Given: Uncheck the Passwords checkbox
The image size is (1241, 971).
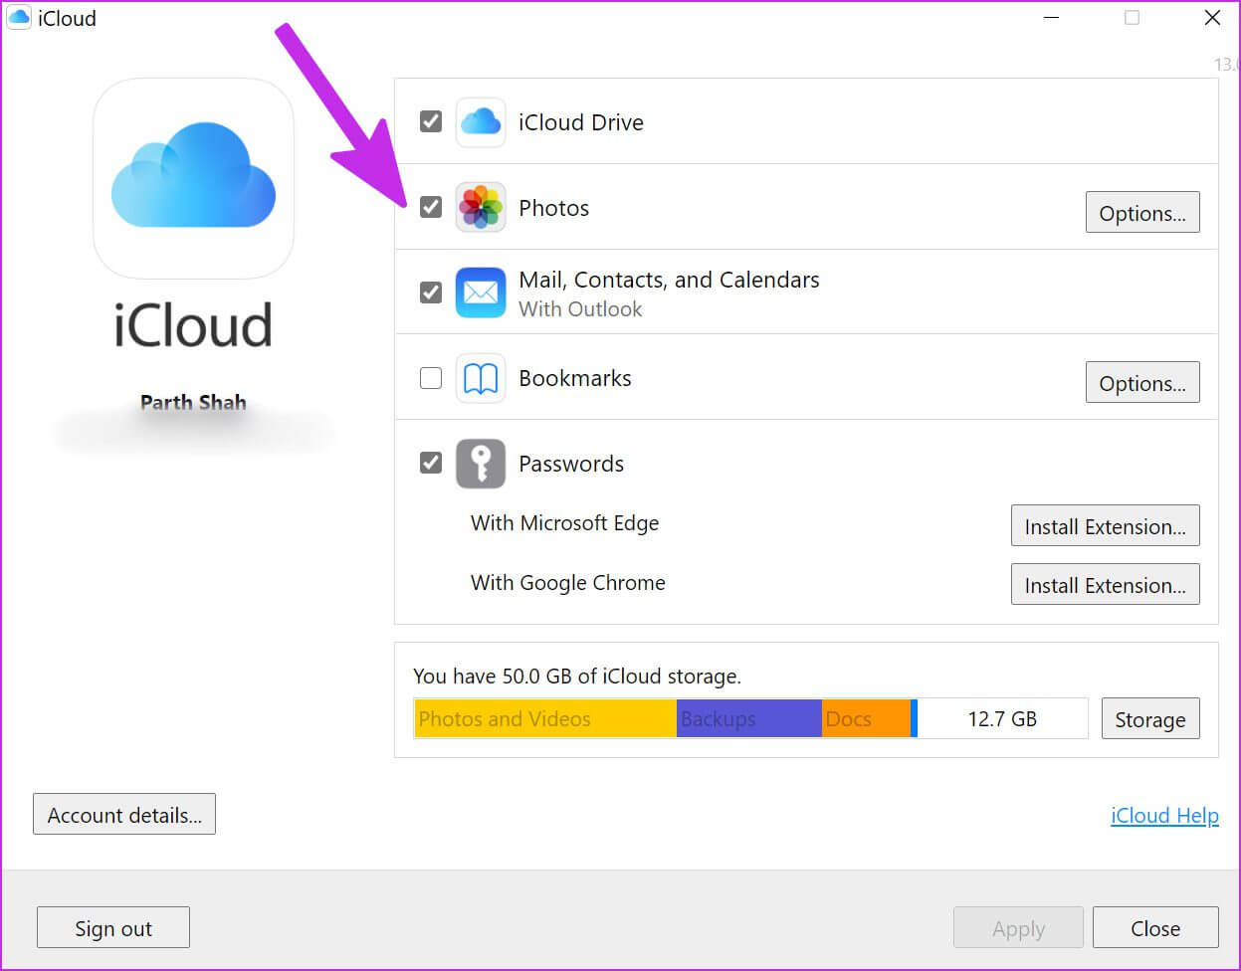Looking at the screenshot, I should (431, 463).
